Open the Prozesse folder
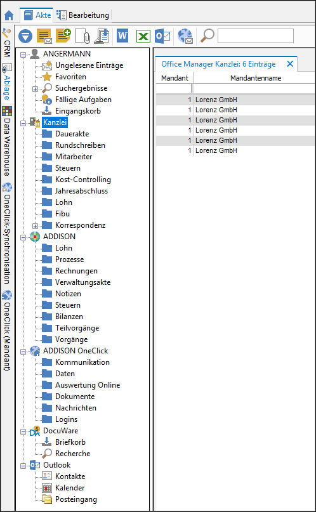 point(70,259)
